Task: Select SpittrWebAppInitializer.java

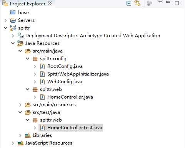Action: click(x=78, y=74)
